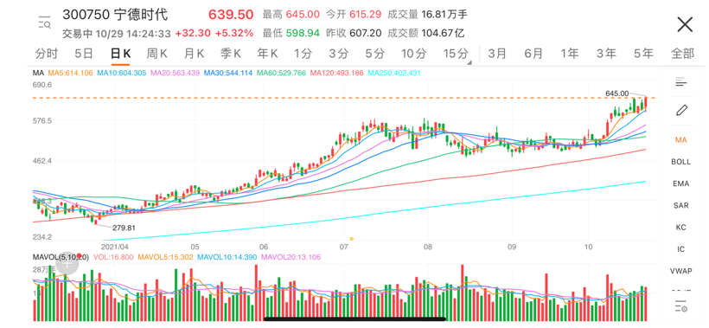Screen dimensions: 709x328
Task: Open the chart lines menu icon
Action: tap(681, 82)
